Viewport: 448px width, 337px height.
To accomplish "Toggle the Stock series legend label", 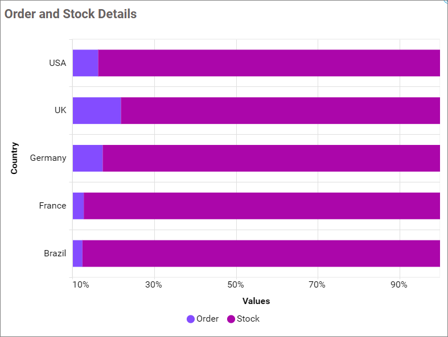I will coord(248,319).
